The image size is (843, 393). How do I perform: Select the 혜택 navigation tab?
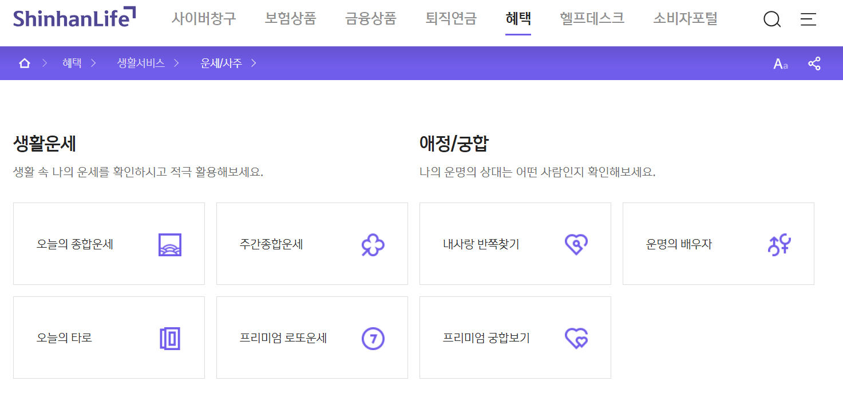pyautogui.click(x=518, y=18)
